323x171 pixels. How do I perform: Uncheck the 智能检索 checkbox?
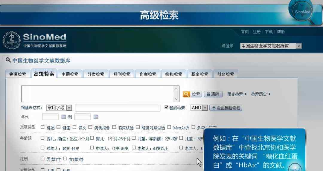pyautogui.click(x=167, y=107)
